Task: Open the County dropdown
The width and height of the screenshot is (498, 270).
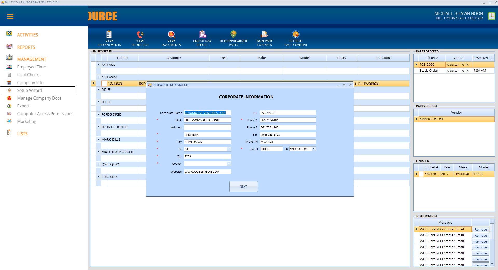Action: (229, 164)
